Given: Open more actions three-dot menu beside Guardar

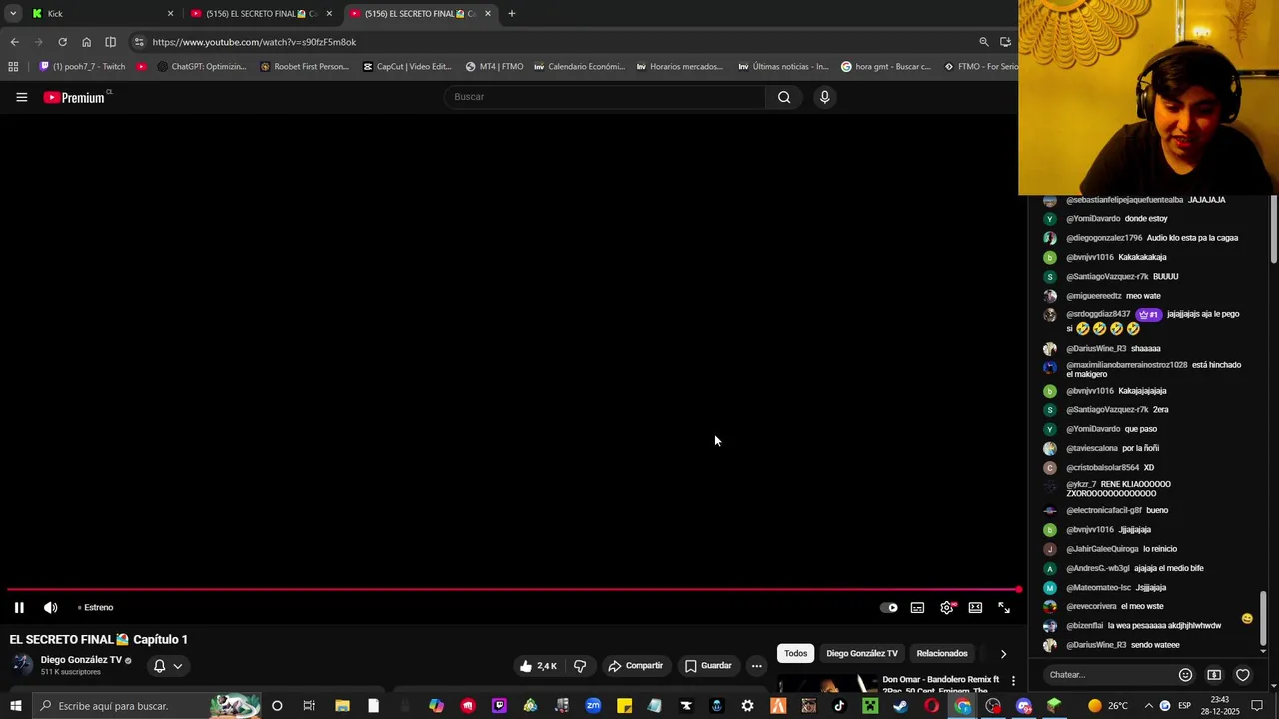Looking at the screenshot, I should [x=756, y=666].
